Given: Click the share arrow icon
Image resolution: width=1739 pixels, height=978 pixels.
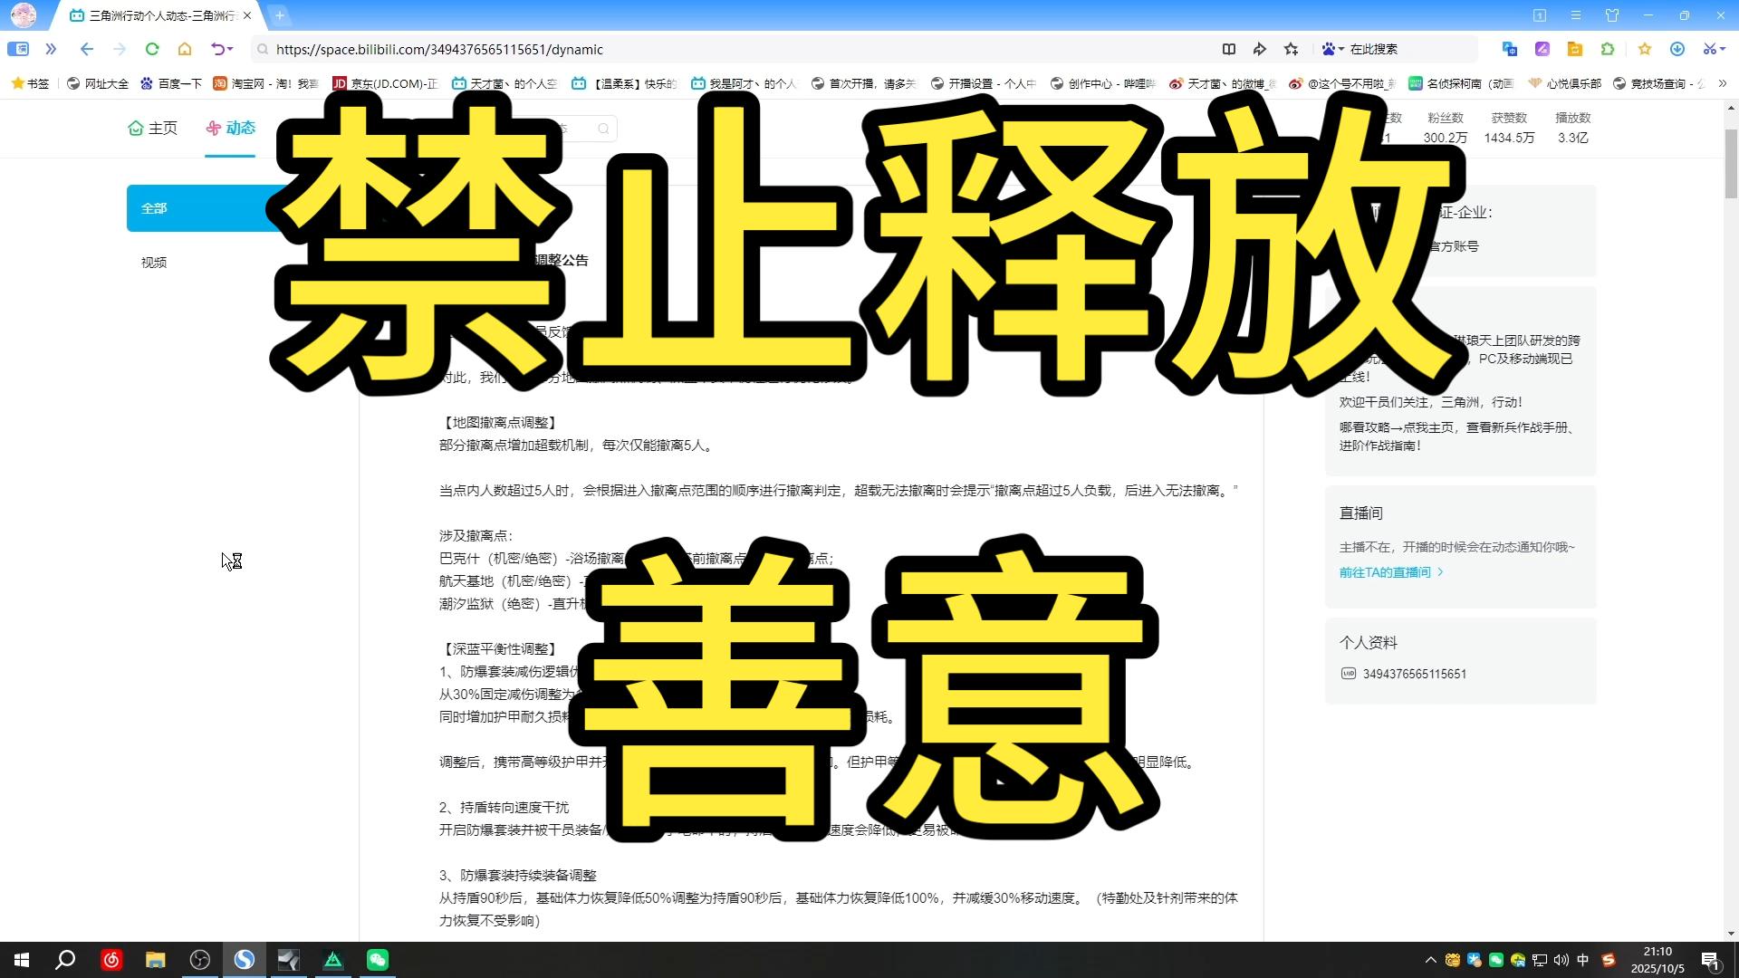Looking at the screenshot, I should 1260,49.
